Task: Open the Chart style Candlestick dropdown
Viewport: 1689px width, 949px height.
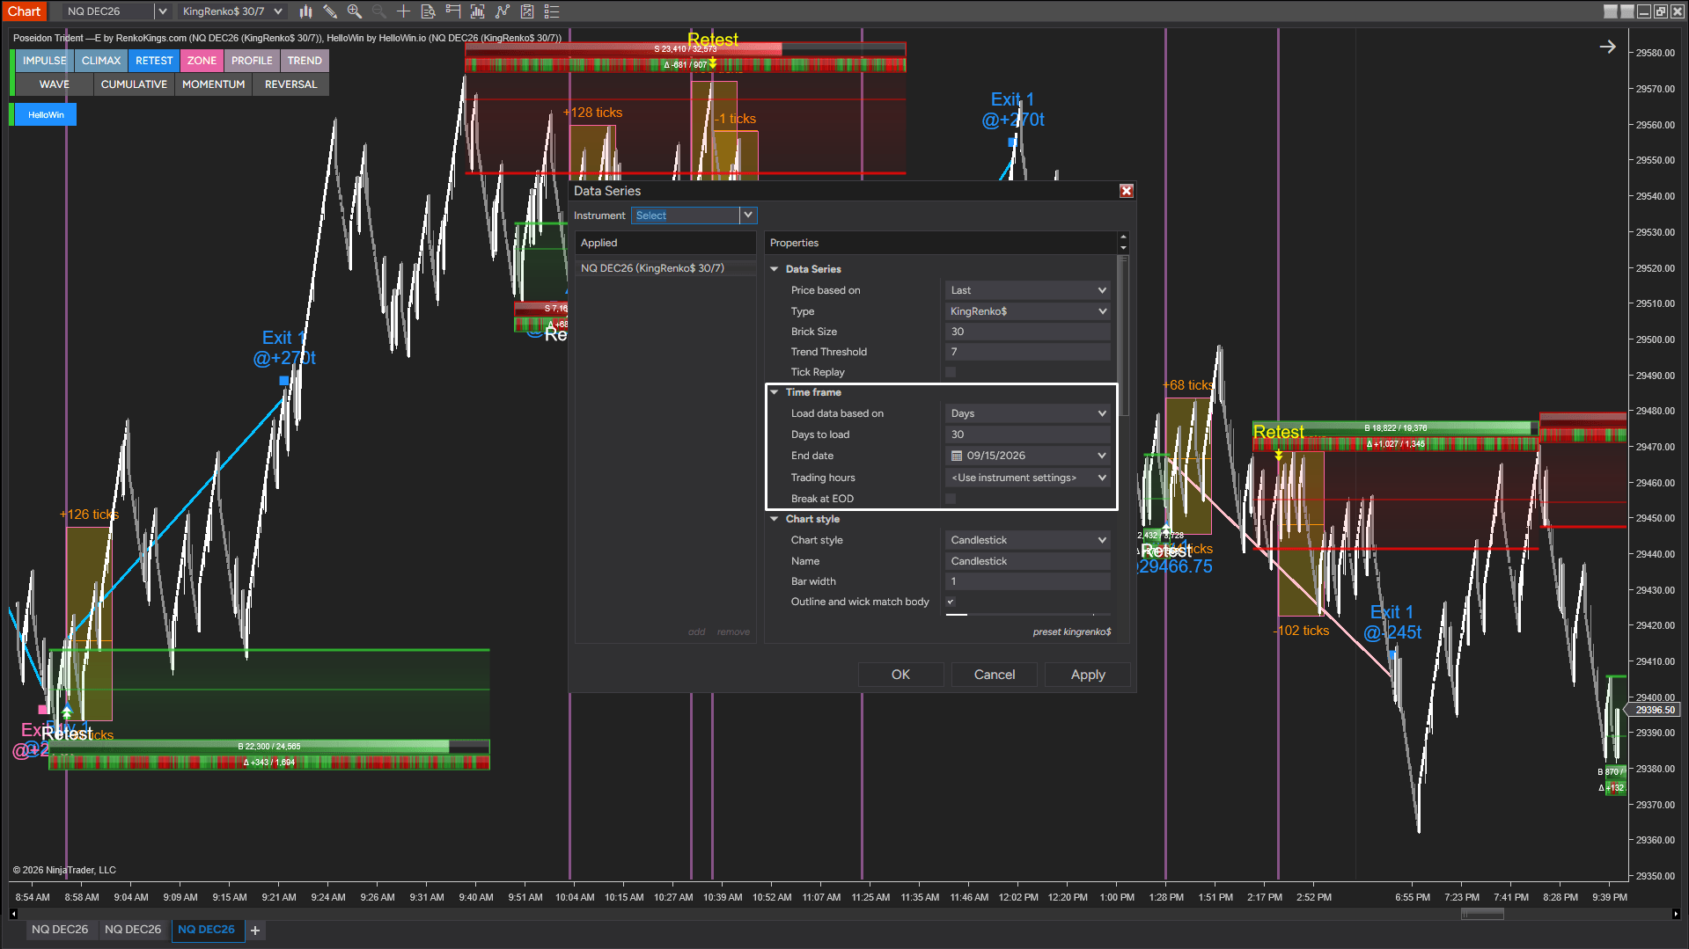Action: point(1027,540)
